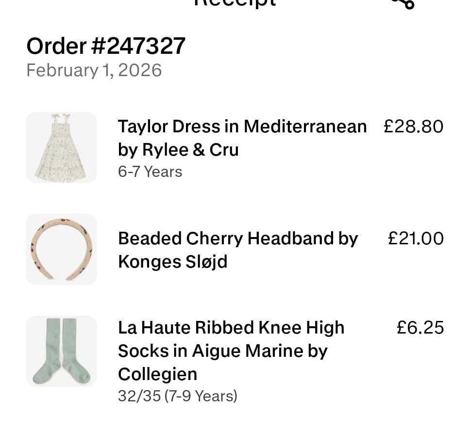
Task: Click the February 1, 2026 order date
Action: coord(94,70)
